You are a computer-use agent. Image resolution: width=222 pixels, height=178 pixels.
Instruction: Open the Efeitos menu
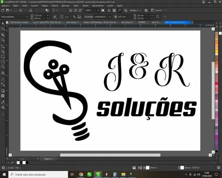pyautogui.click(x=55, y=6)
